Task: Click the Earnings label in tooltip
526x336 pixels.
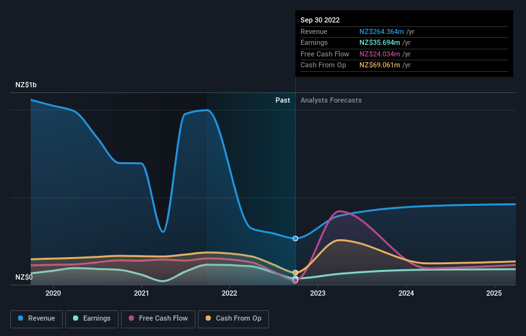Action: 315,42
